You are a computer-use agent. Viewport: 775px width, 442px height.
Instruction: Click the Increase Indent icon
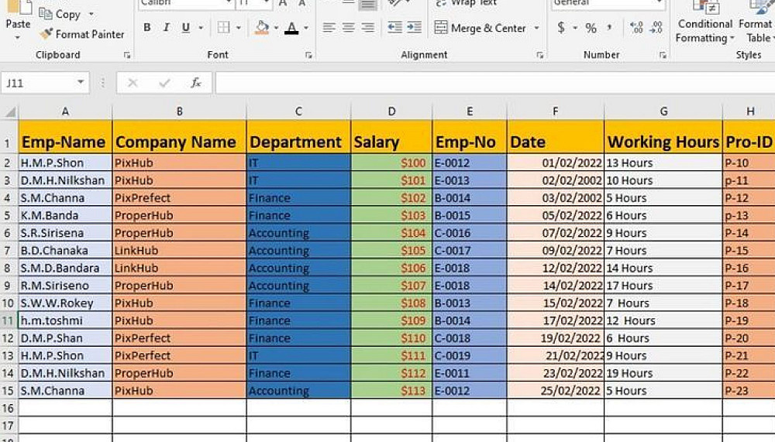[x=414, y=27]
